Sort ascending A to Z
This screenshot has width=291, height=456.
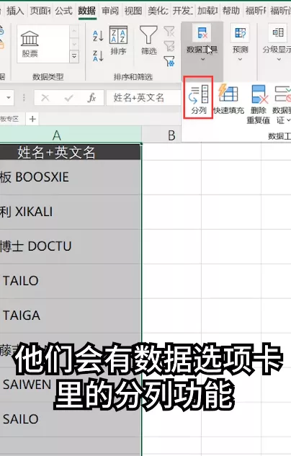[x=98, y=36]
